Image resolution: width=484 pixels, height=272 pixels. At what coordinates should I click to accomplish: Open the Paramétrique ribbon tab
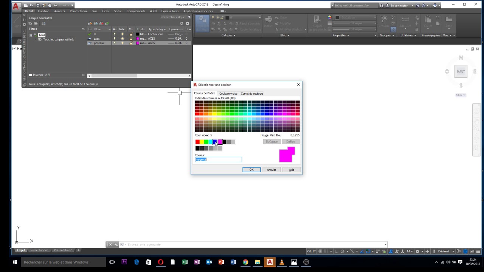coord(79,11)
